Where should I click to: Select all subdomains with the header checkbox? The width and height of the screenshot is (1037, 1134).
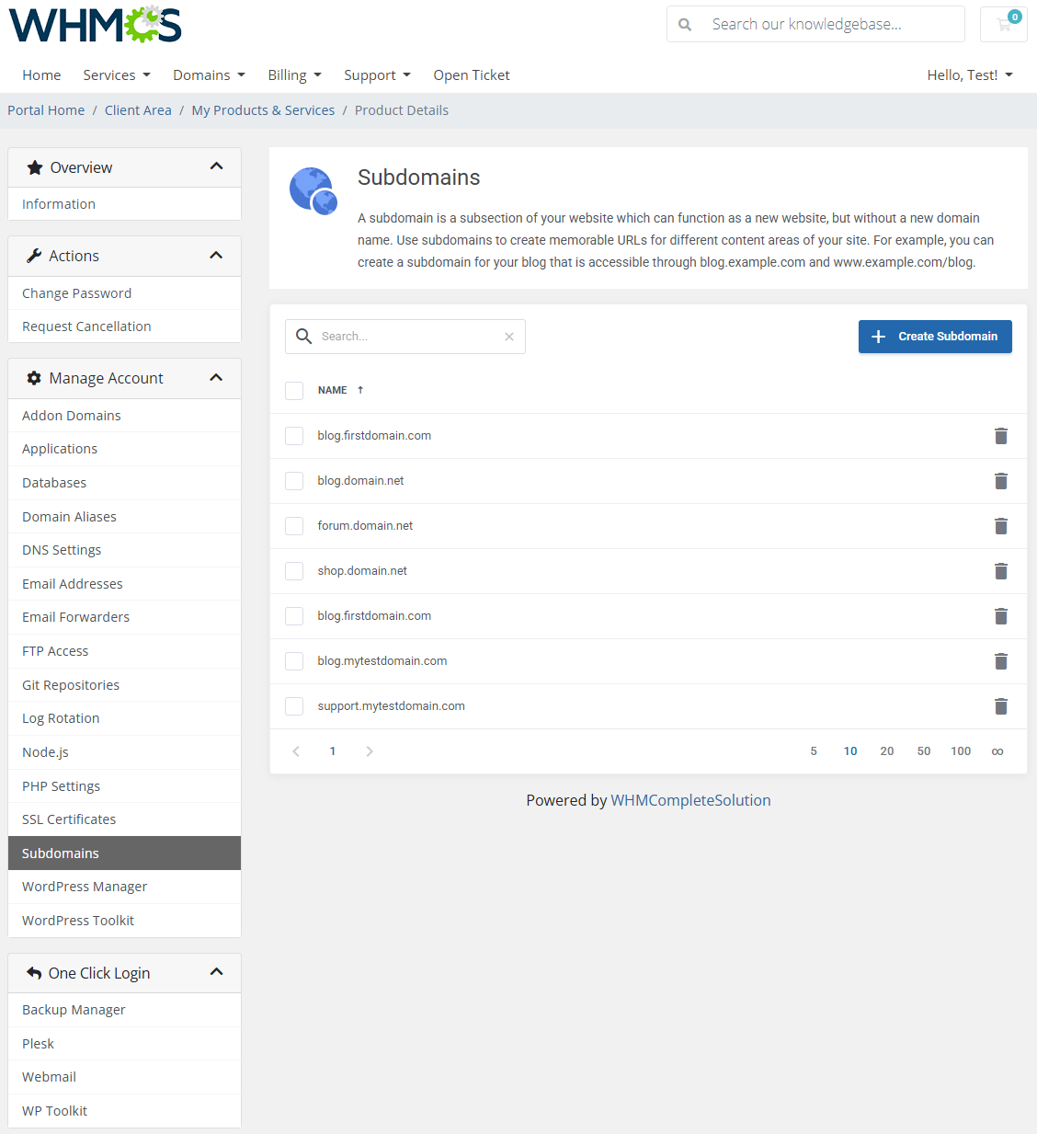tap(294, 390)
